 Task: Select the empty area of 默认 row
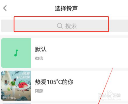pyautogui.click(x=85, y=53)
